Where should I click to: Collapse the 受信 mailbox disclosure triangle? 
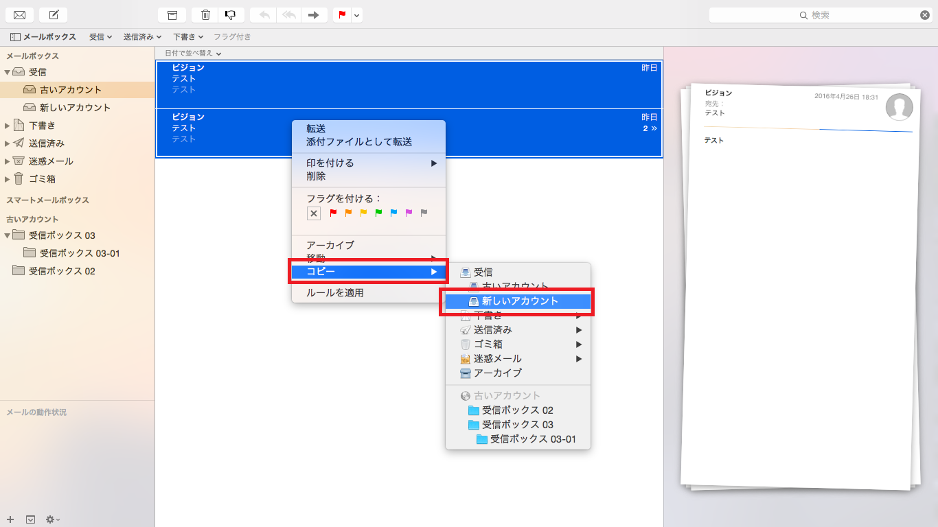(8, 72)
